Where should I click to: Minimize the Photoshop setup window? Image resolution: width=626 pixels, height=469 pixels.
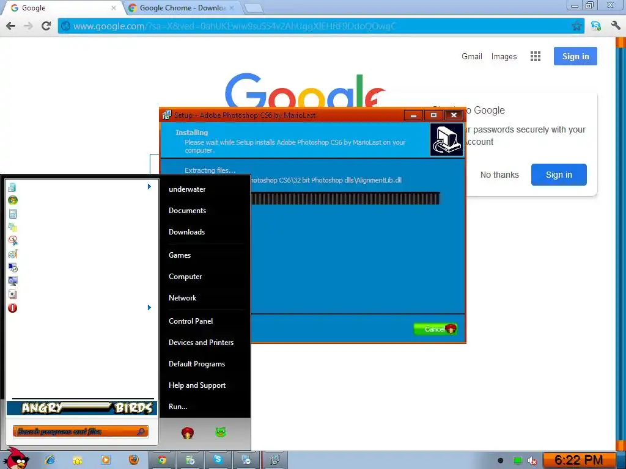(x=414, y=115)
